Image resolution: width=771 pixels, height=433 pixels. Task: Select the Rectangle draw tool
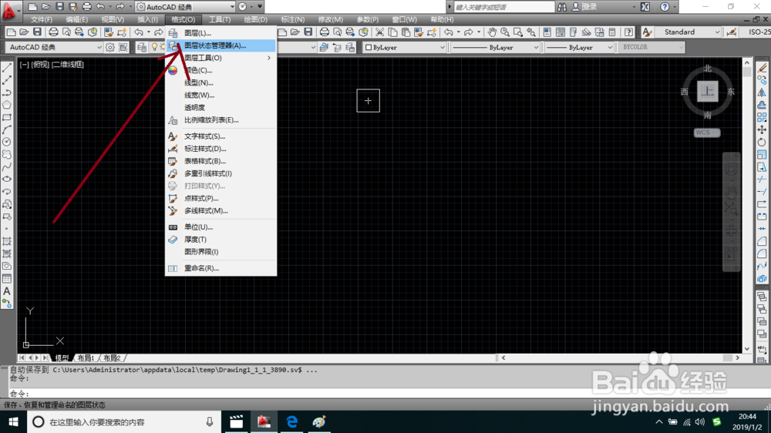(7, 117)
